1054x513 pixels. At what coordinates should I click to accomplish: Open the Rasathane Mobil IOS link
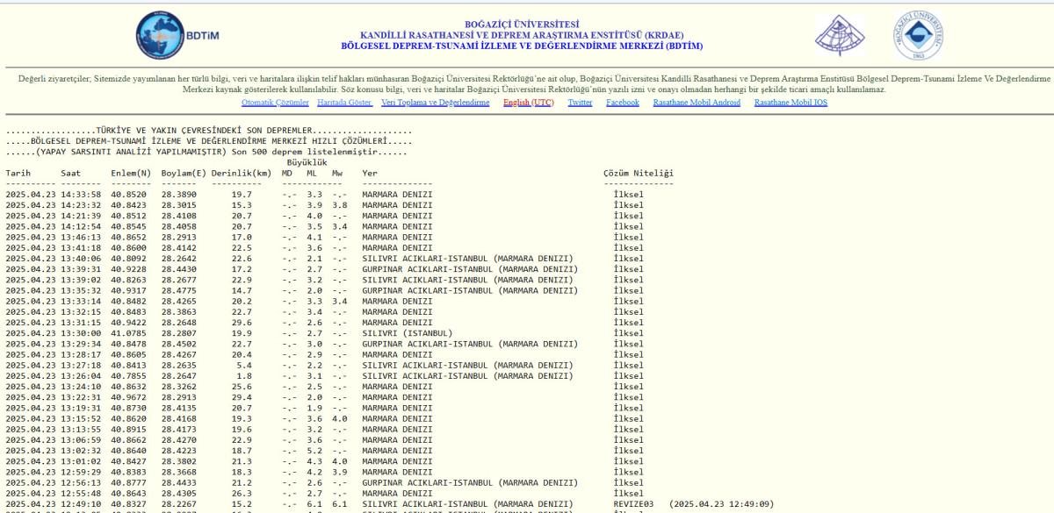790,103
